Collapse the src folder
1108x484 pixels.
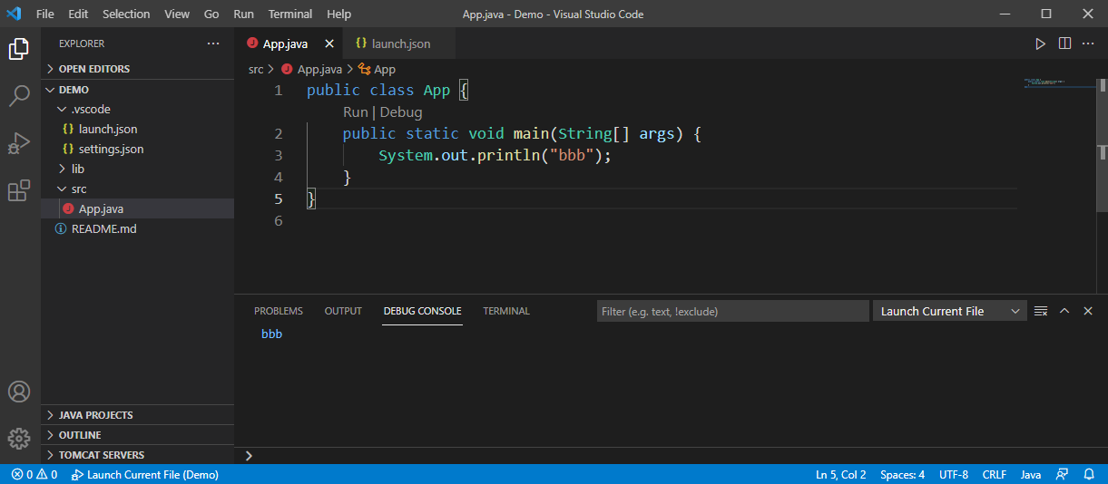(137, 189)
